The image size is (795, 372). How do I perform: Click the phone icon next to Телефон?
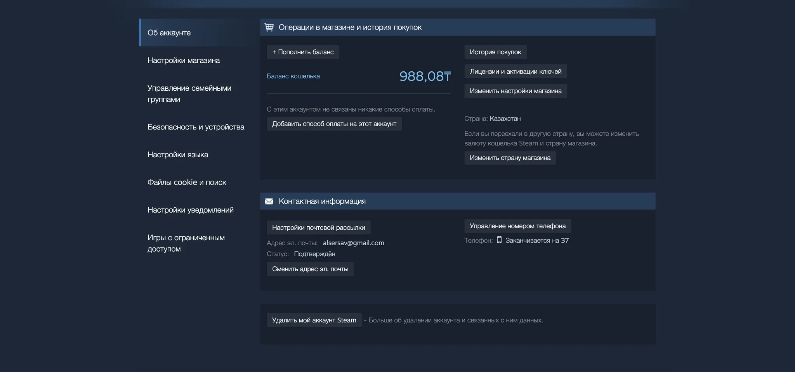click(499, 240)
